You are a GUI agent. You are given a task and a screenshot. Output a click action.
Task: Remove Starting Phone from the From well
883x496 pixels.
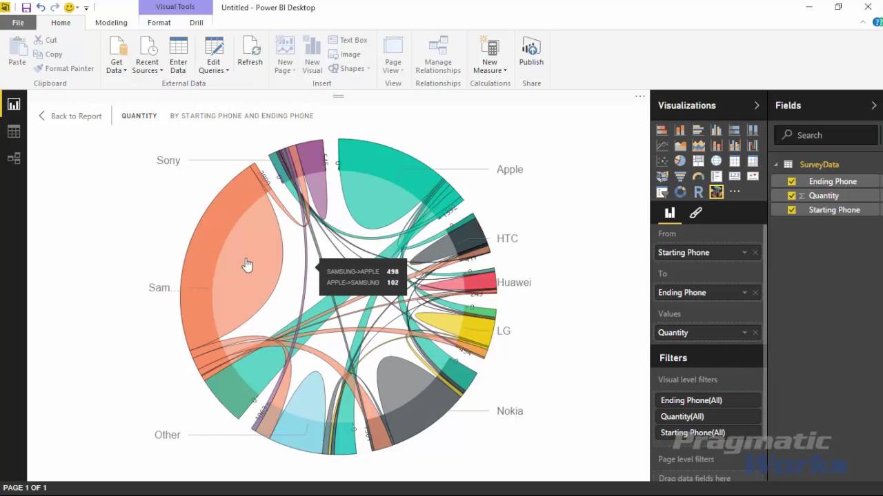pos(755,253)
